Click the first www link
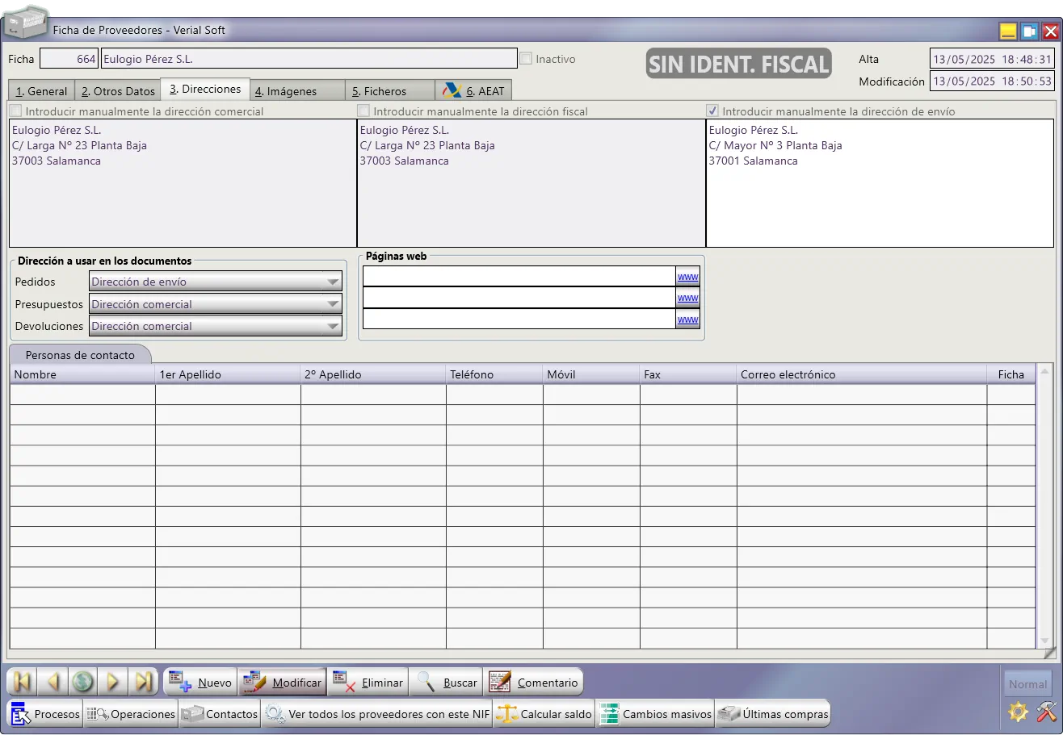This screenshot has width=1063, height=735. click(687, 277)
